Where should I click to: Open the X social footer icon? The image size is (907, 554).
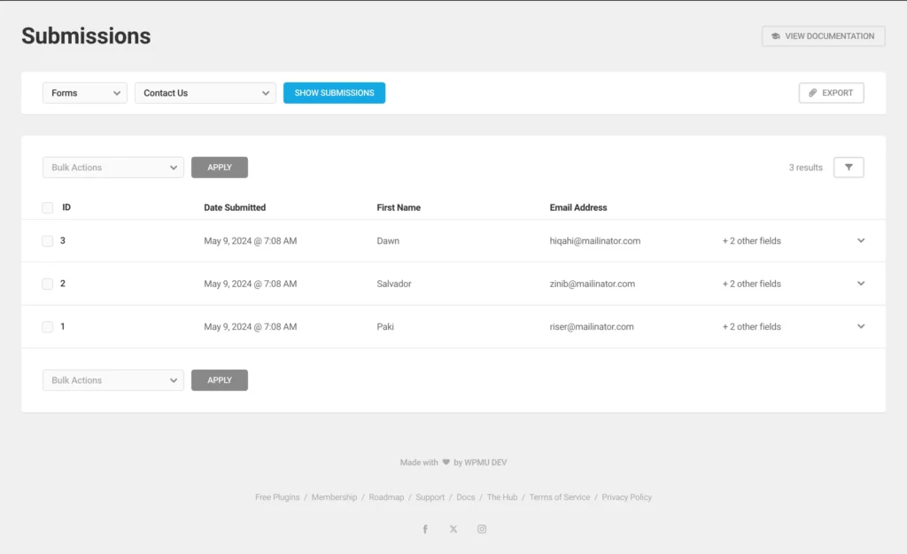pyautogui.click(x=453, y=529)
